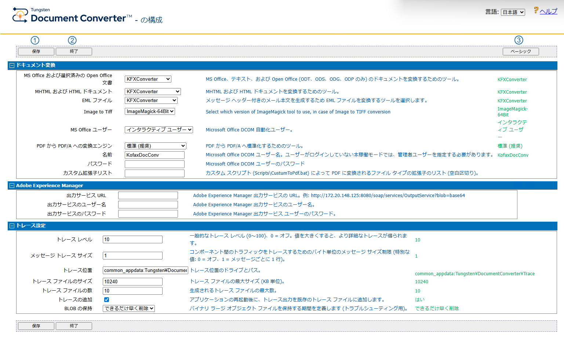Viewport: 564px width, 338px height.
Task: Click the Image to Tiff label
Action: pos(98,112)
